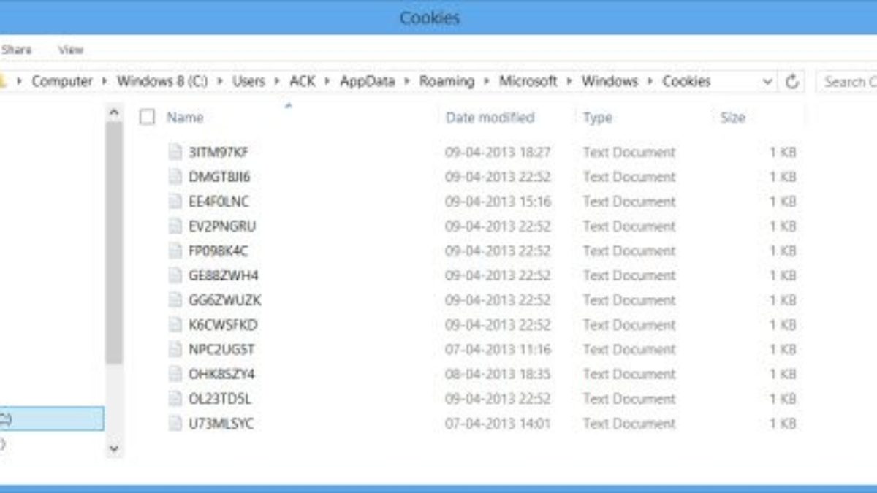The image size is (877, 493).
Task: Select file name OHK8SZY4
Action: [x=221, y=374]
